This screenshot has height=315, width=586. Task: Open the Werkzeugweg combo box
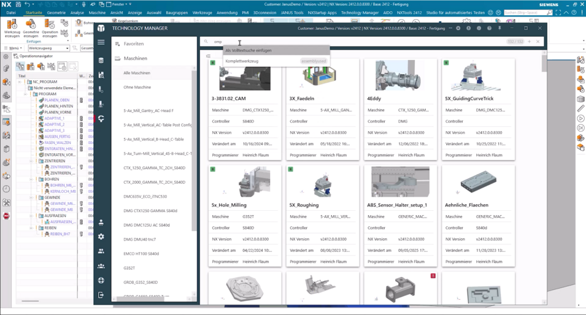point(48,48)
